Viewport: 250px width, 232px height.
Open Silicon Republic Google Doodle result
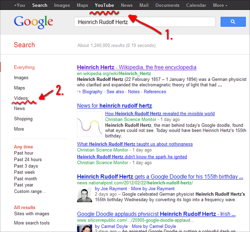156,214
